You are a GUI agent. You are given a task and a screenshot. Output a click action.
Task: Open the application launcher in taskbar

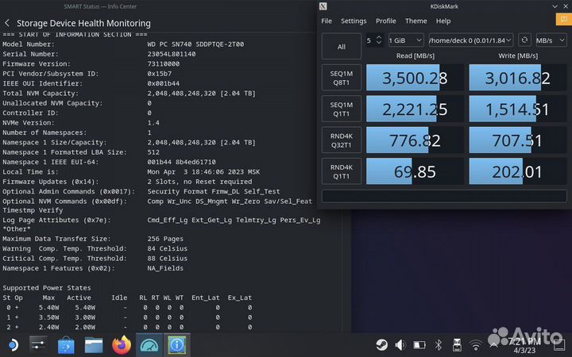point(14,344)
